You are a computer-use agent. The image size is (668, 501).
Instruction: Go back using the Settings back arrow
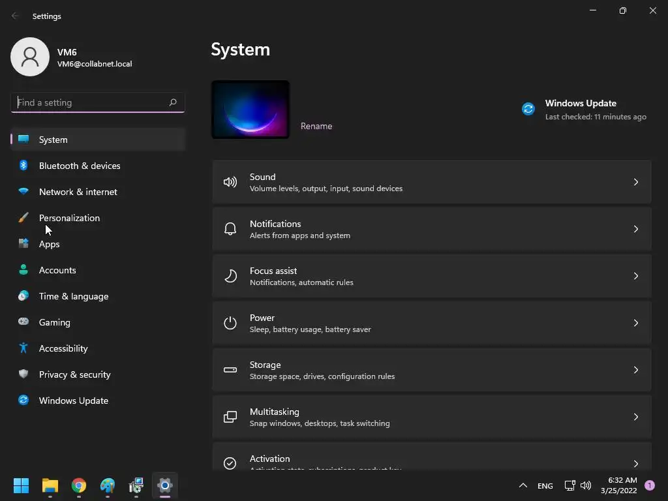coord(16,16)
